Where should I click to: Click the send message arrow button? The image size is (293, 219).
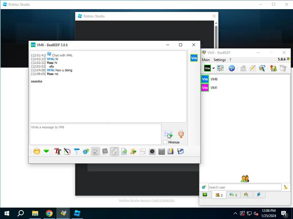tap(168, 134)
